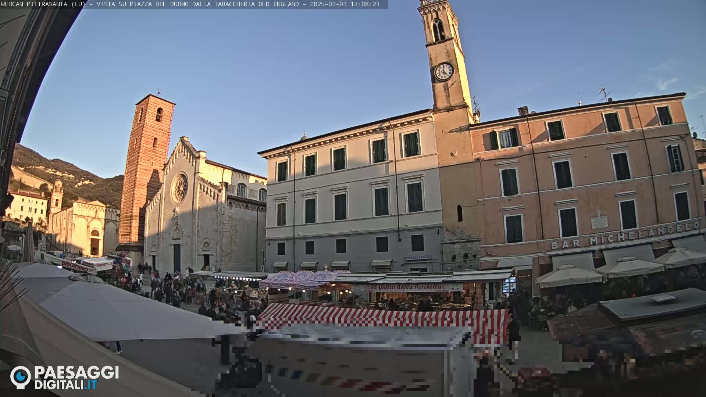706x397 pixels.
Task: Click the timestamp 2025-02-03 17:08:21
Action: [x=345, y=4]
